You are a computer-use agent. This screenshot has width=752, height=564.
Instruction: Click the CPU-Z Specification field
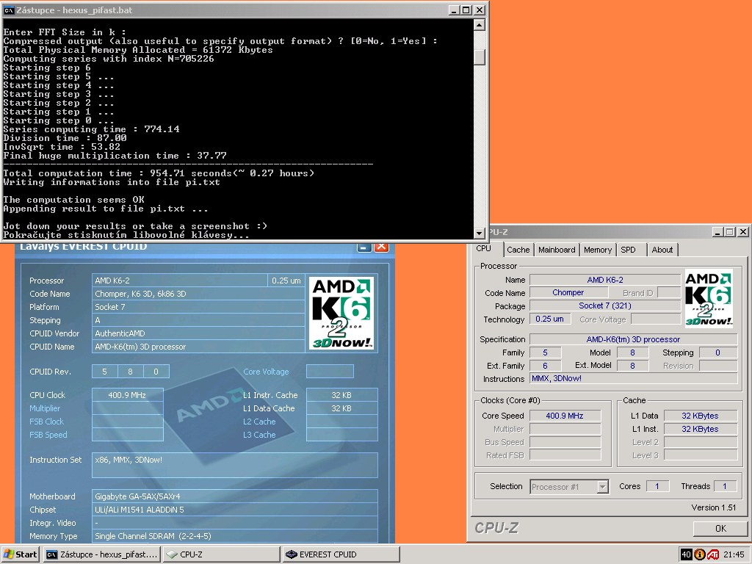633,339
